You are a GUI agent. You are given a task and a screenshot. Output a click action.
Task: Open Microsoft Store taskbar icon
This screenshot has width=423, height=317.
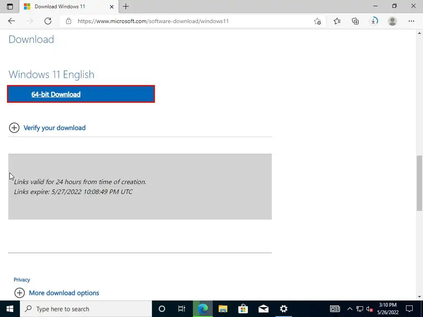pyautogui.click(x=243, y=309)
